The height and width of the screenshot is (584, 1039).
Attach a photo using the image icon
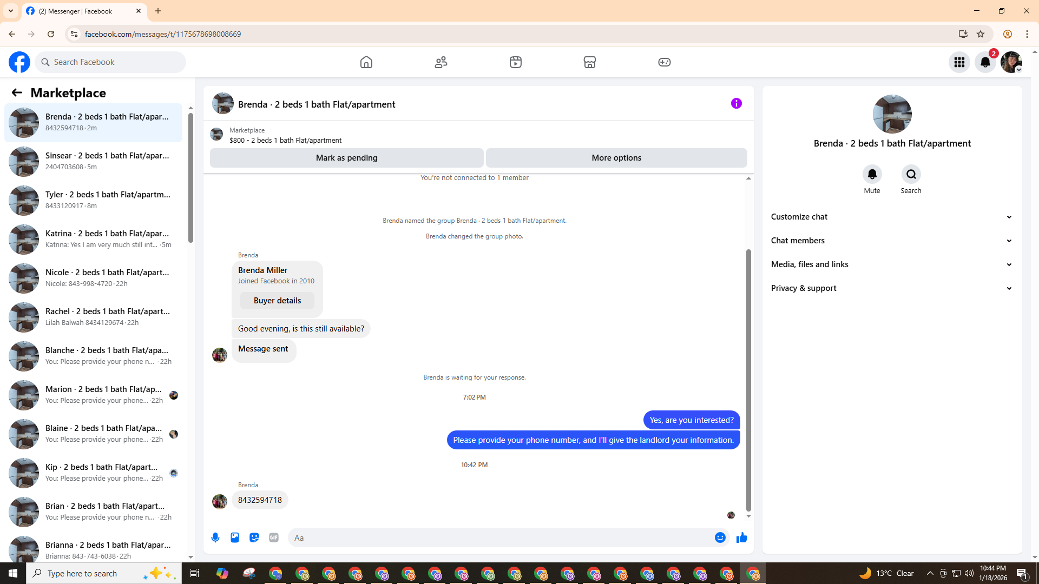coord(235,537)
